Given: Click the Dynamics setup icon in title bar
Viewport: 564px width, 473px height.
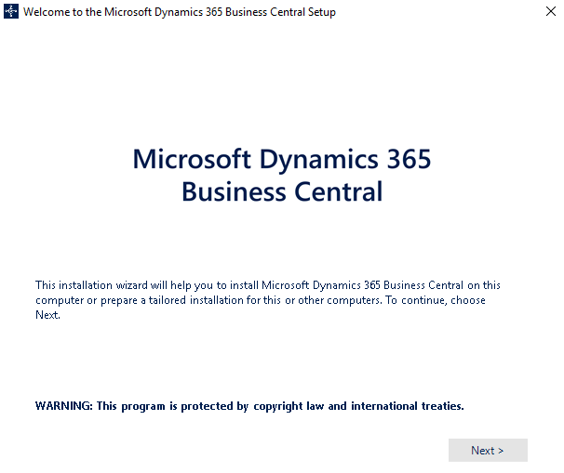Looking at the screenshot, I should (11, 11).
